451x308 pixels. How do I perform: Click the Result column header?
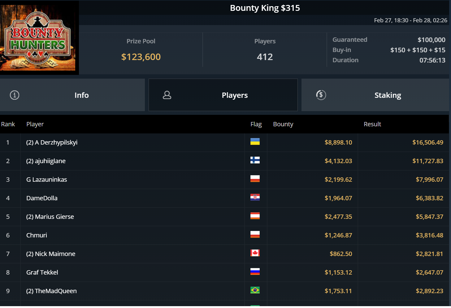coord(372,124)
